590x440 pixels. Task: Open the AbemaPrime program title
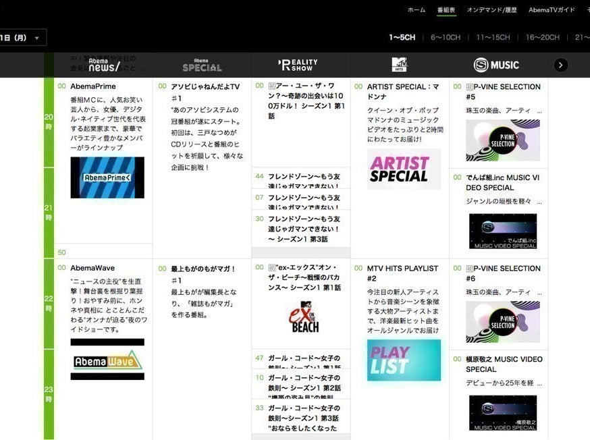93,86
